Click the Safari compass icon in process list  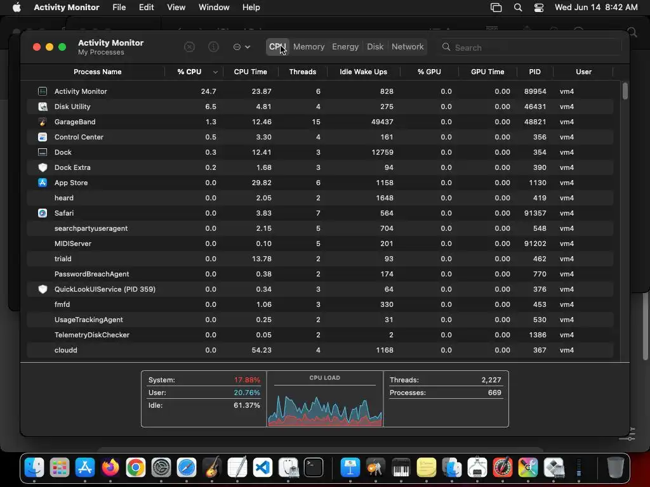[x=43, y=213]
